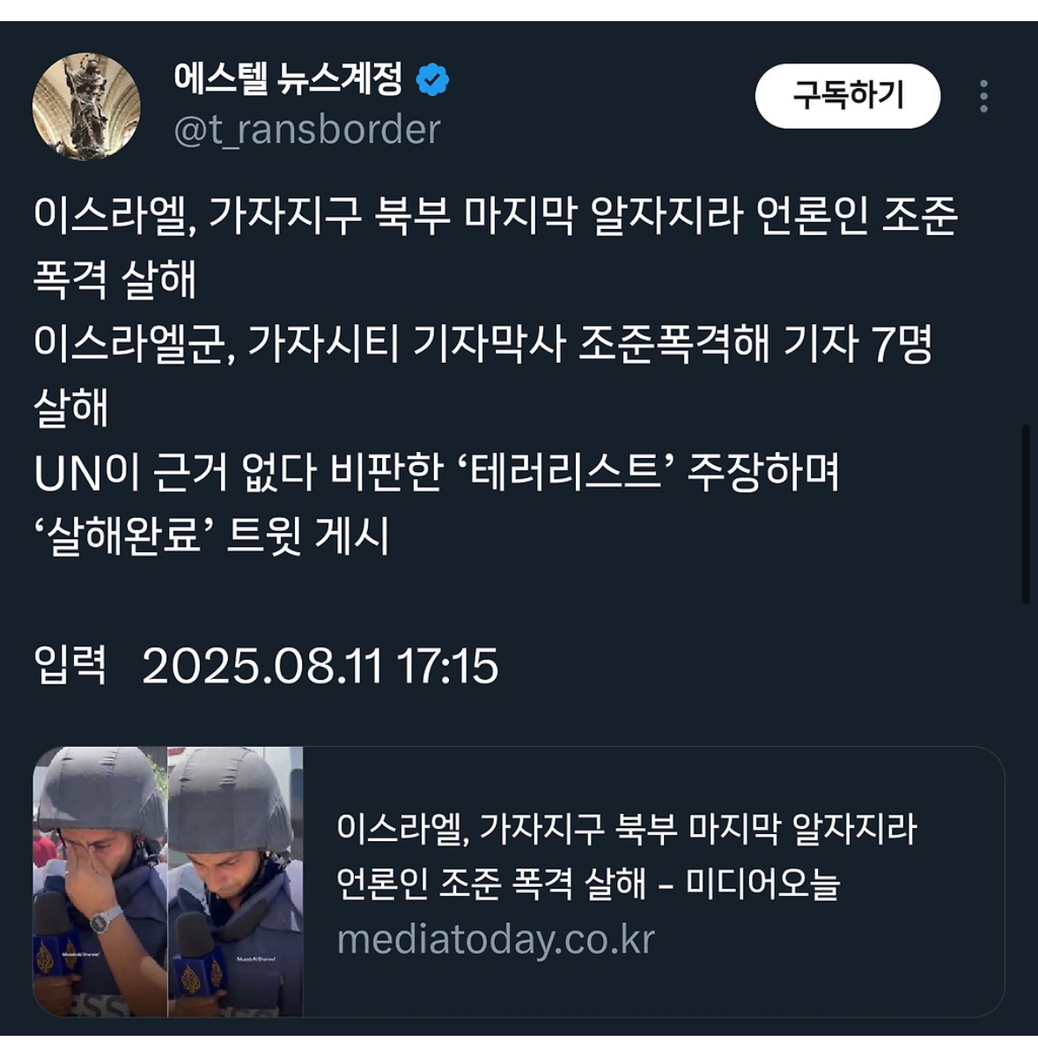Click the line starting UN이 근거 없다
The height and width of the screenshot is (1049, 1038).
pyautogui.click(x=436, y=472)
